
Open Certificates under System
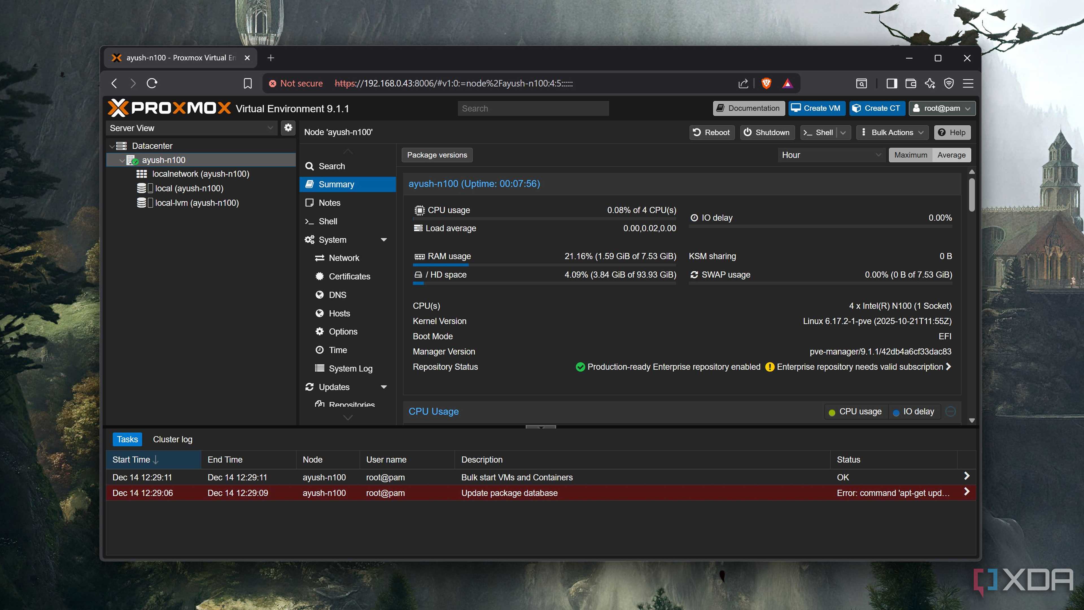point(348,276)
